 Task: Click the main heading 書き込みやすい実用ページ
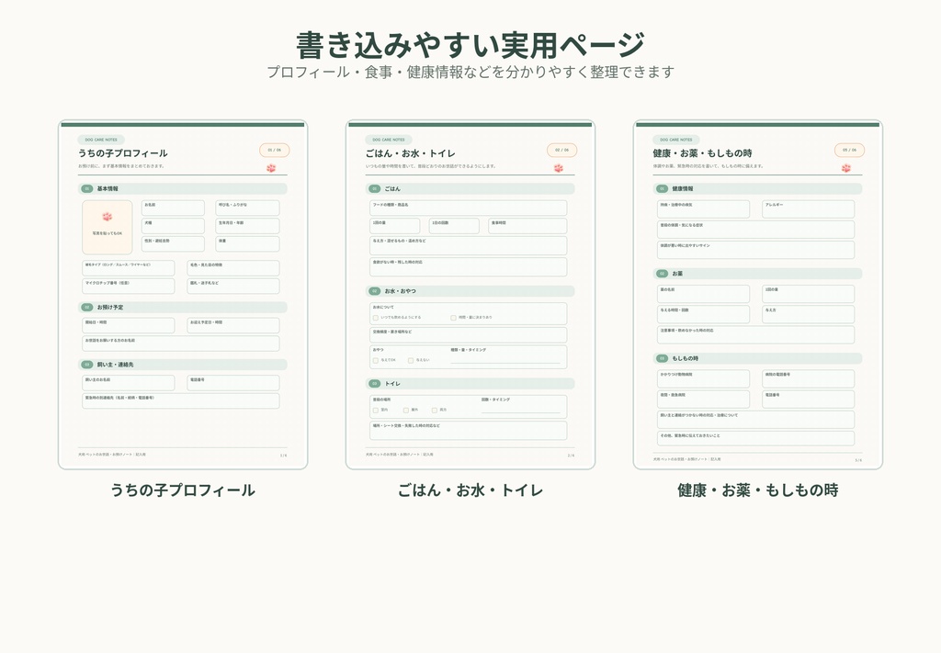click(470, 45)
